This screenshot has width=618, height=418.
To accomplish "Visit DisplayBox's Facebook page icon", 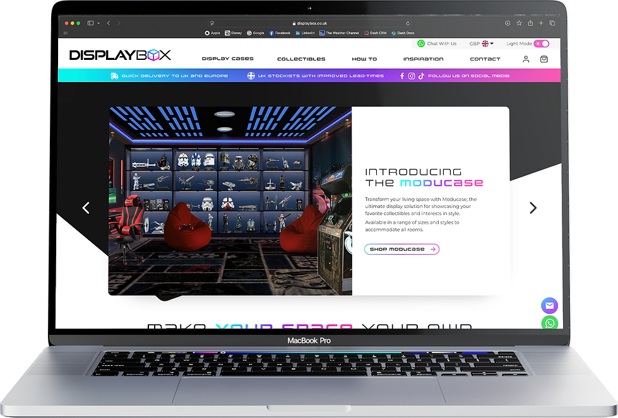I will click(x=401, y=75).
